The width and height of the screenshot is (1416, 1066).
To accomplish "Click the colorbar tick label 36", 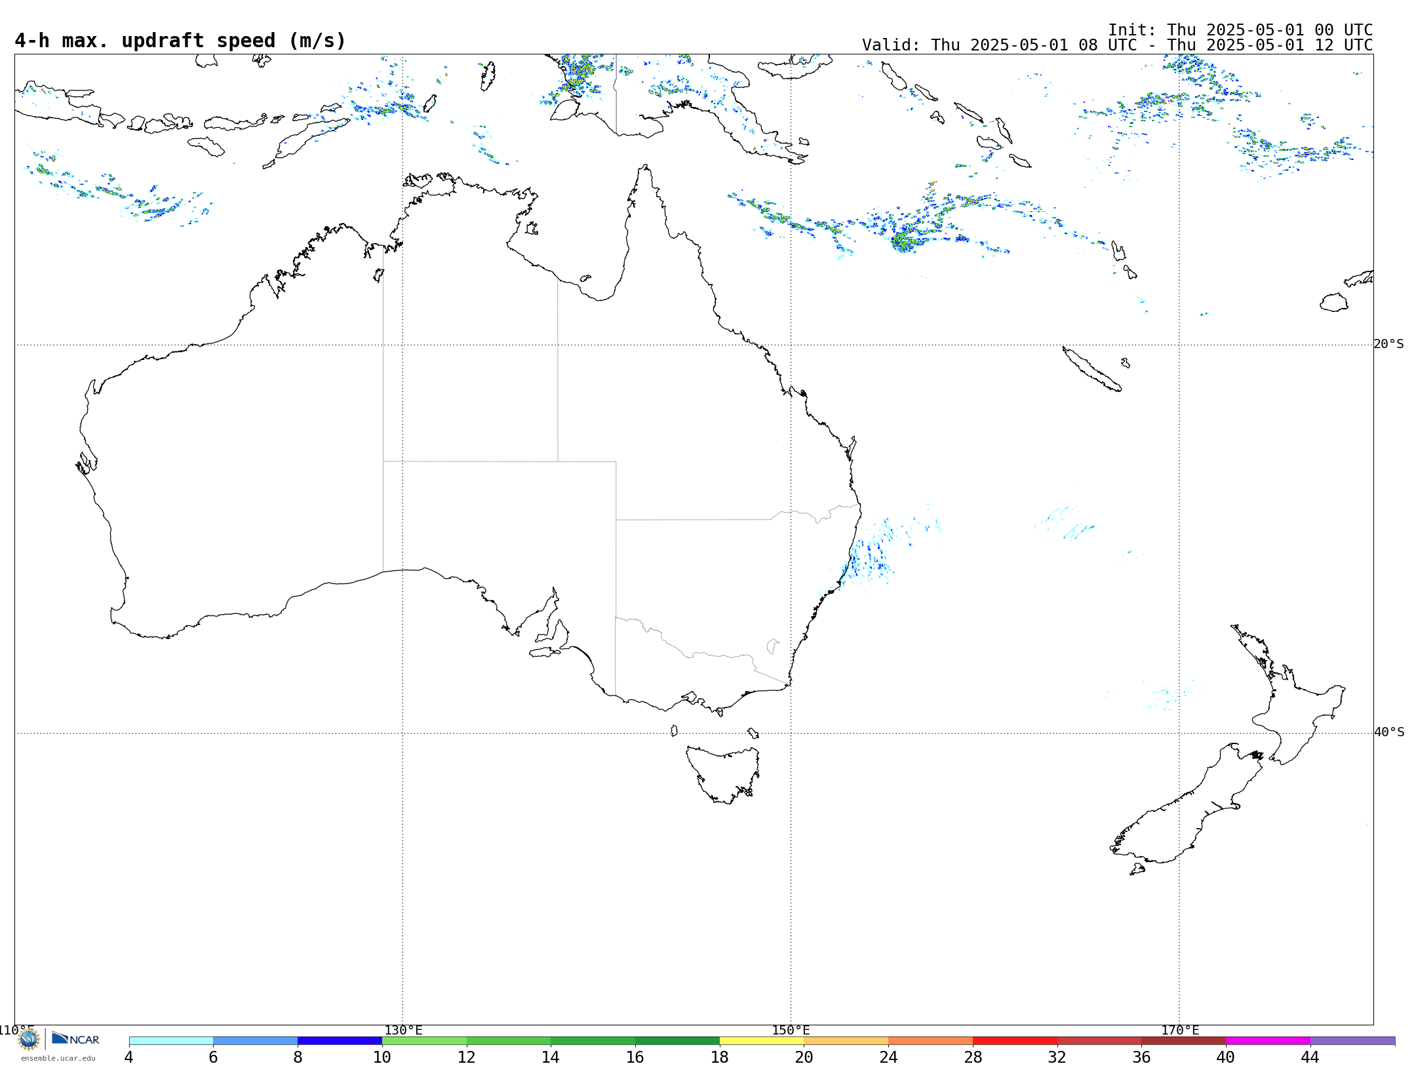I will 1141,1057.
